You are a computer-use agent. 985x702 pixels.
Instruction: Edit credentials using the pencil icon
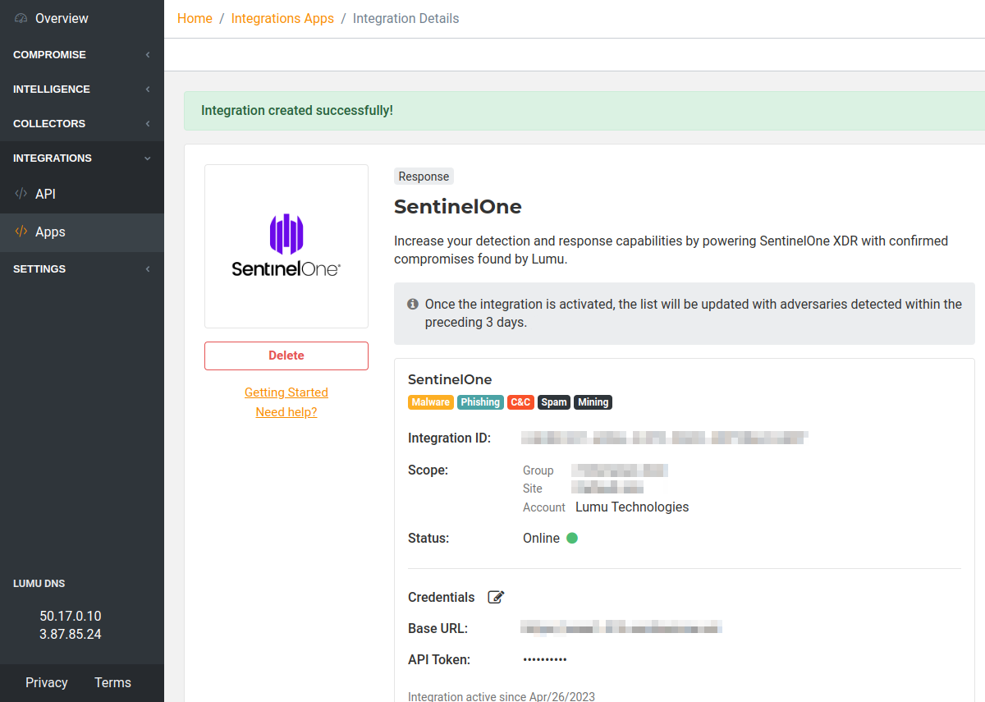click(x=496, y=597)
